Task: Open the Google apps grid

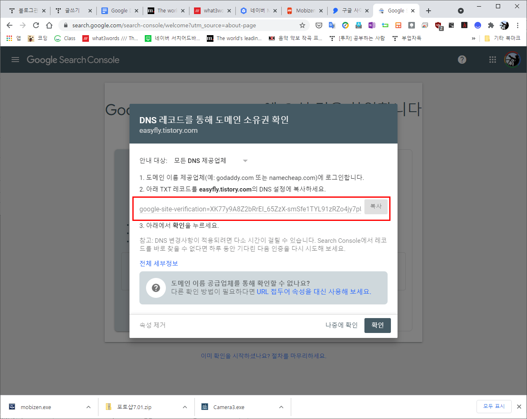Action: point(492,60)
